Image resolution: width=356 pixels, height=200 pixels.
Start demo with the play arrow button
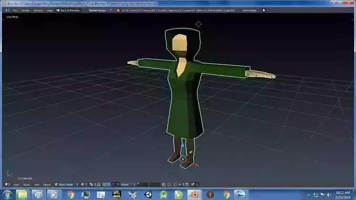[264, 11]
